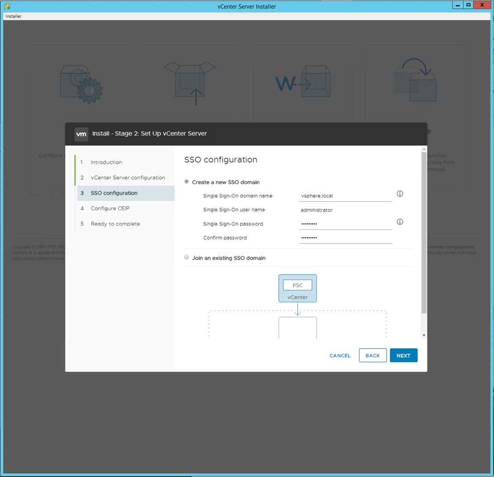Click the Upgrade open box icon in background
The width and height of the screenshot is (494, 477).
(190, 83)
